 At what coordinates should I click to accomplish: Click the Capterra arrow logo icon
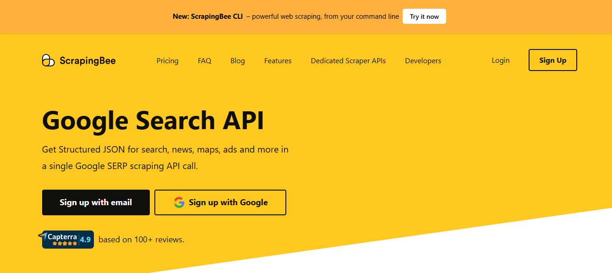43,236
